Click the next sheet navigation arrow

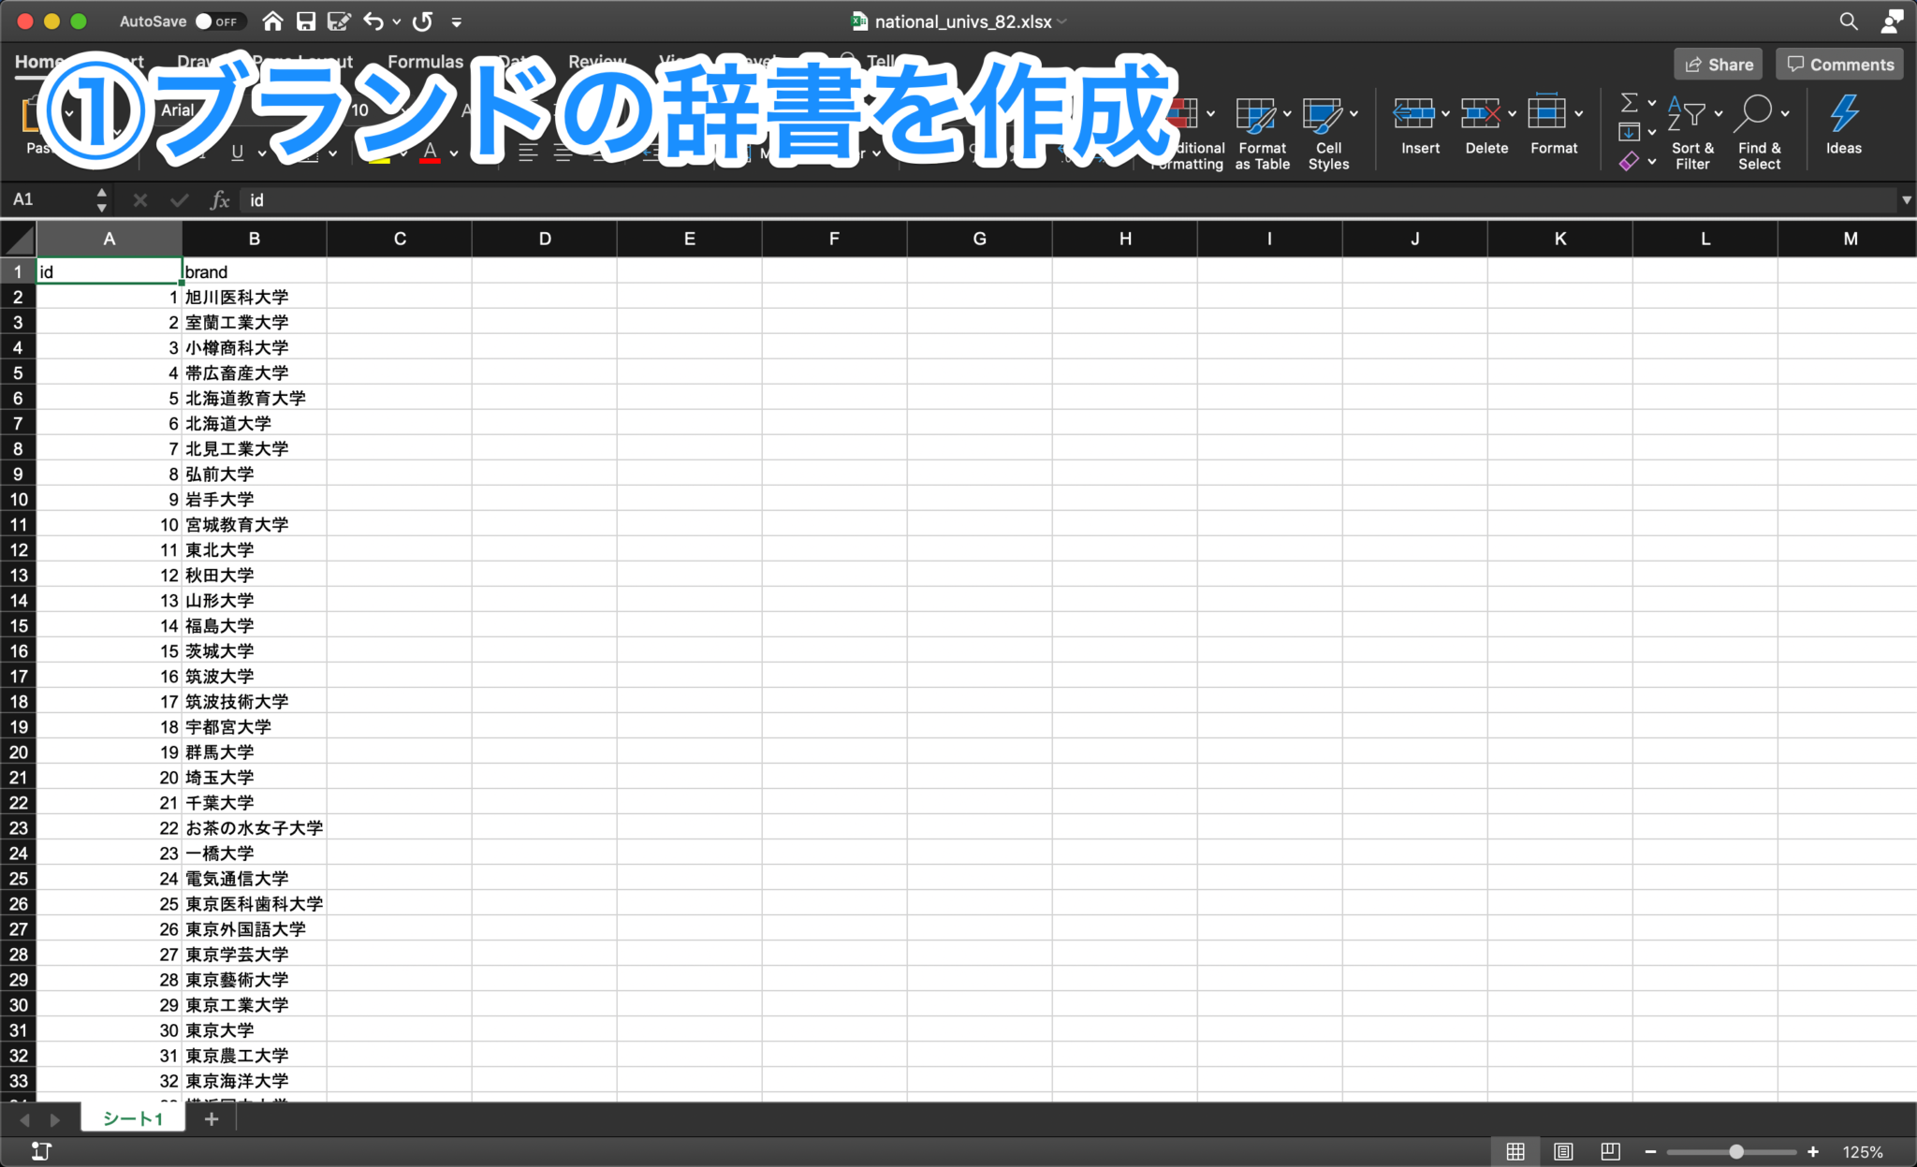[55, 1119]
